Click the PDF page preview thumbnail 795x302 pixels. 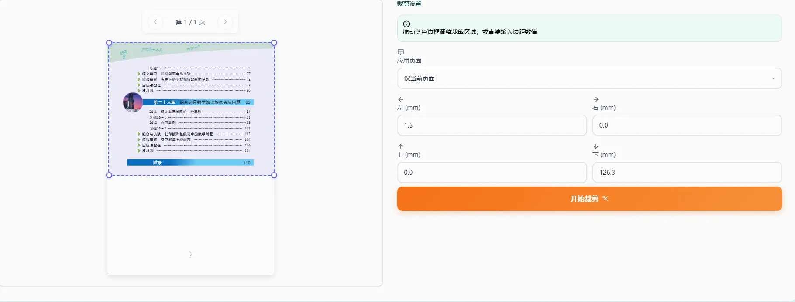tap(191, 159)
